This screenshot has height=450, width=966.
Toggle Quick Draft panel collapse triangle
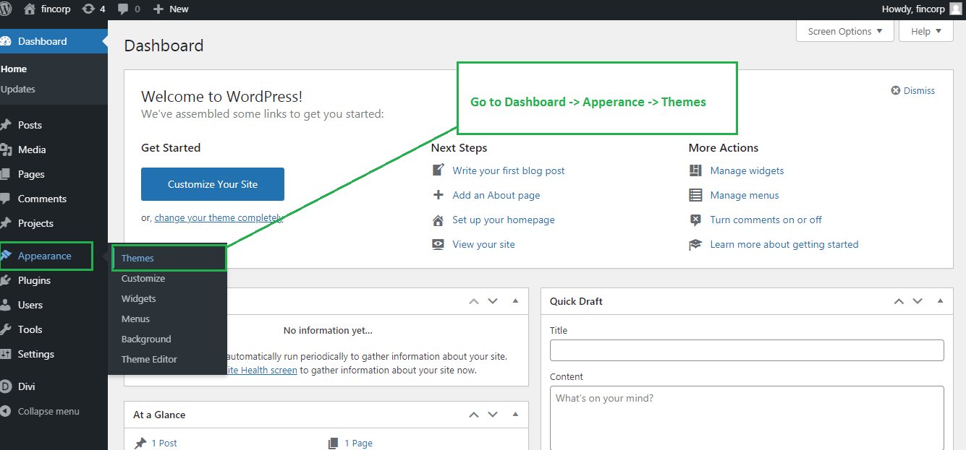point(941,300)
